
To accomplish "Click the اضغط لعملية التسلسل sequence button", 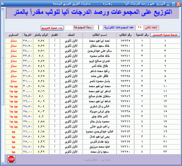I will tap(165, 35).
